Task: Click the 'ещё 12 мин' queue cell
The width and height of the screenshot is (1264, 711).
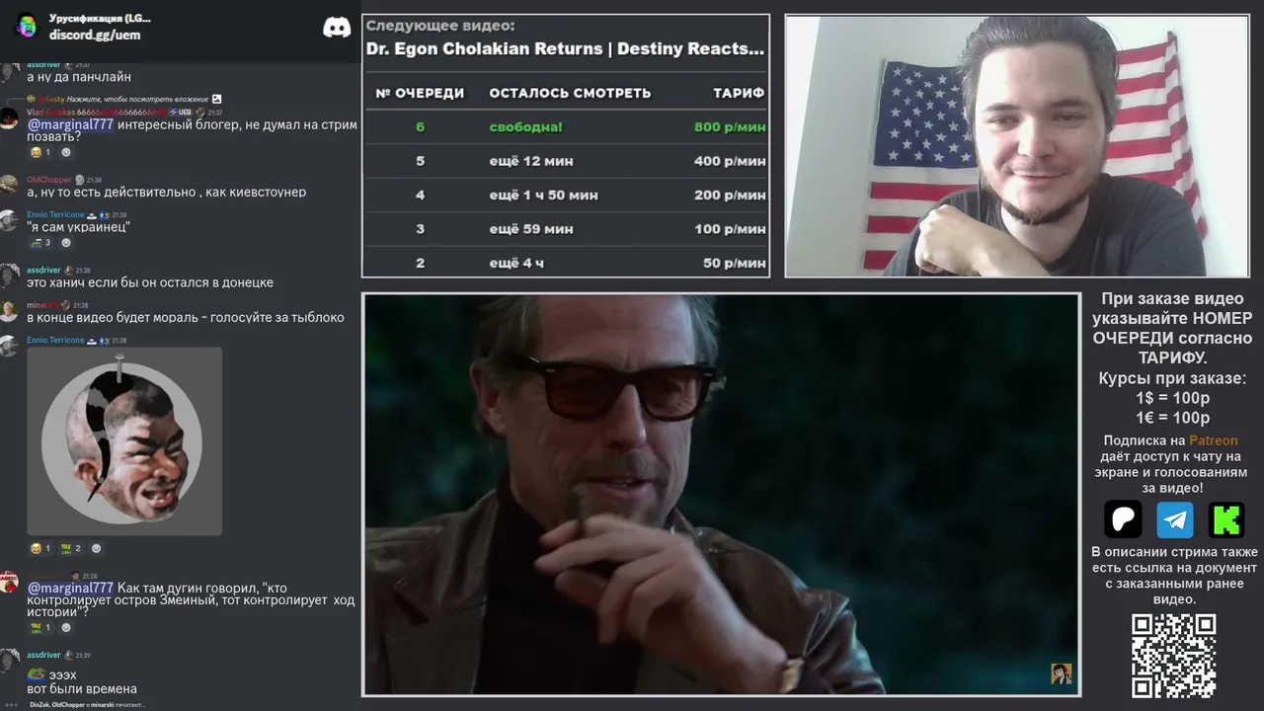Action: (531, 161)
